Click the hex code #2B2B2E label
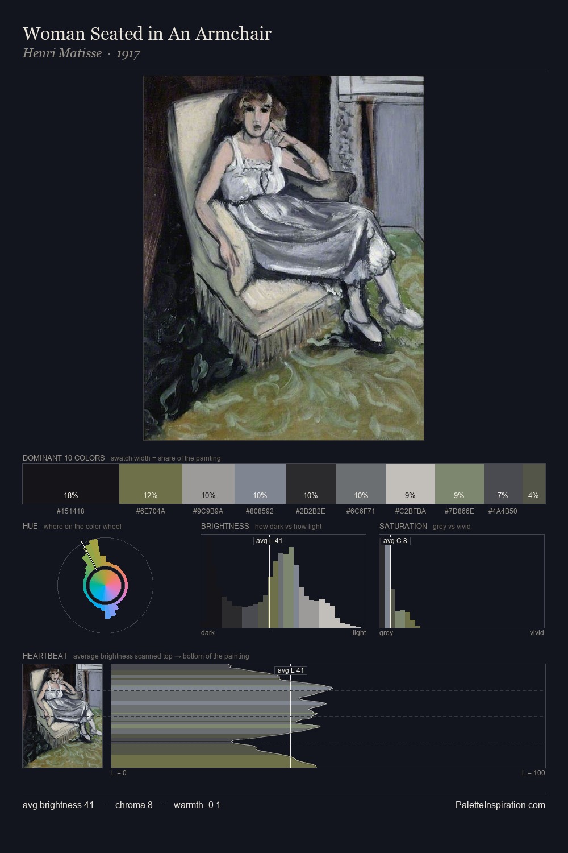Screen dimensions: 568x853 (x=311, y=511)
